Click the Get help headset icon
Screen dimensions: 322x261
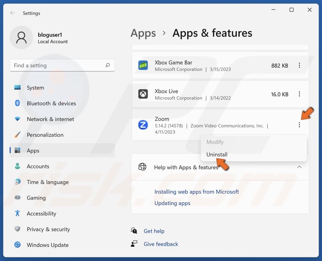134,230
